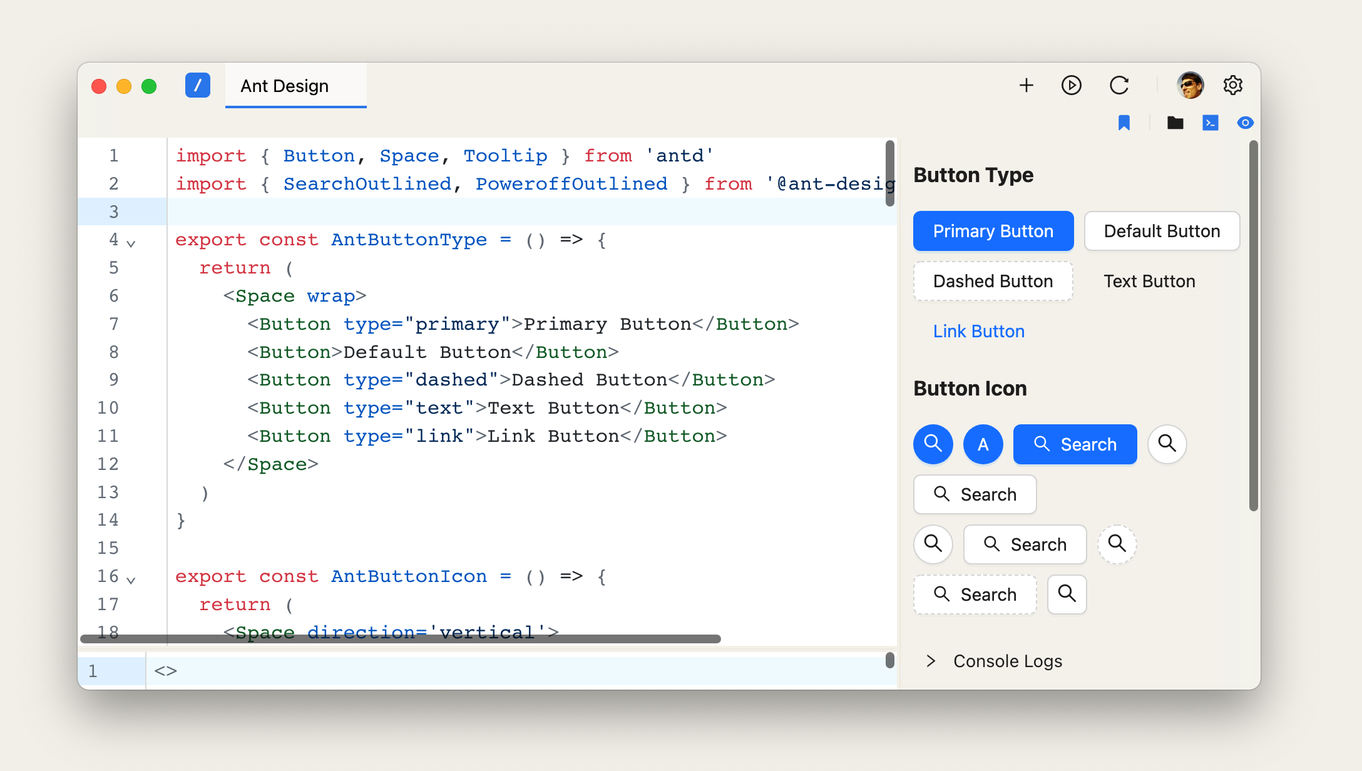Open settings gear icon

(x=1232, y=85)
